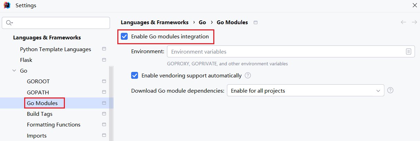Open the GOPATH settings page

pyautogui.click(x=38, y=92)
